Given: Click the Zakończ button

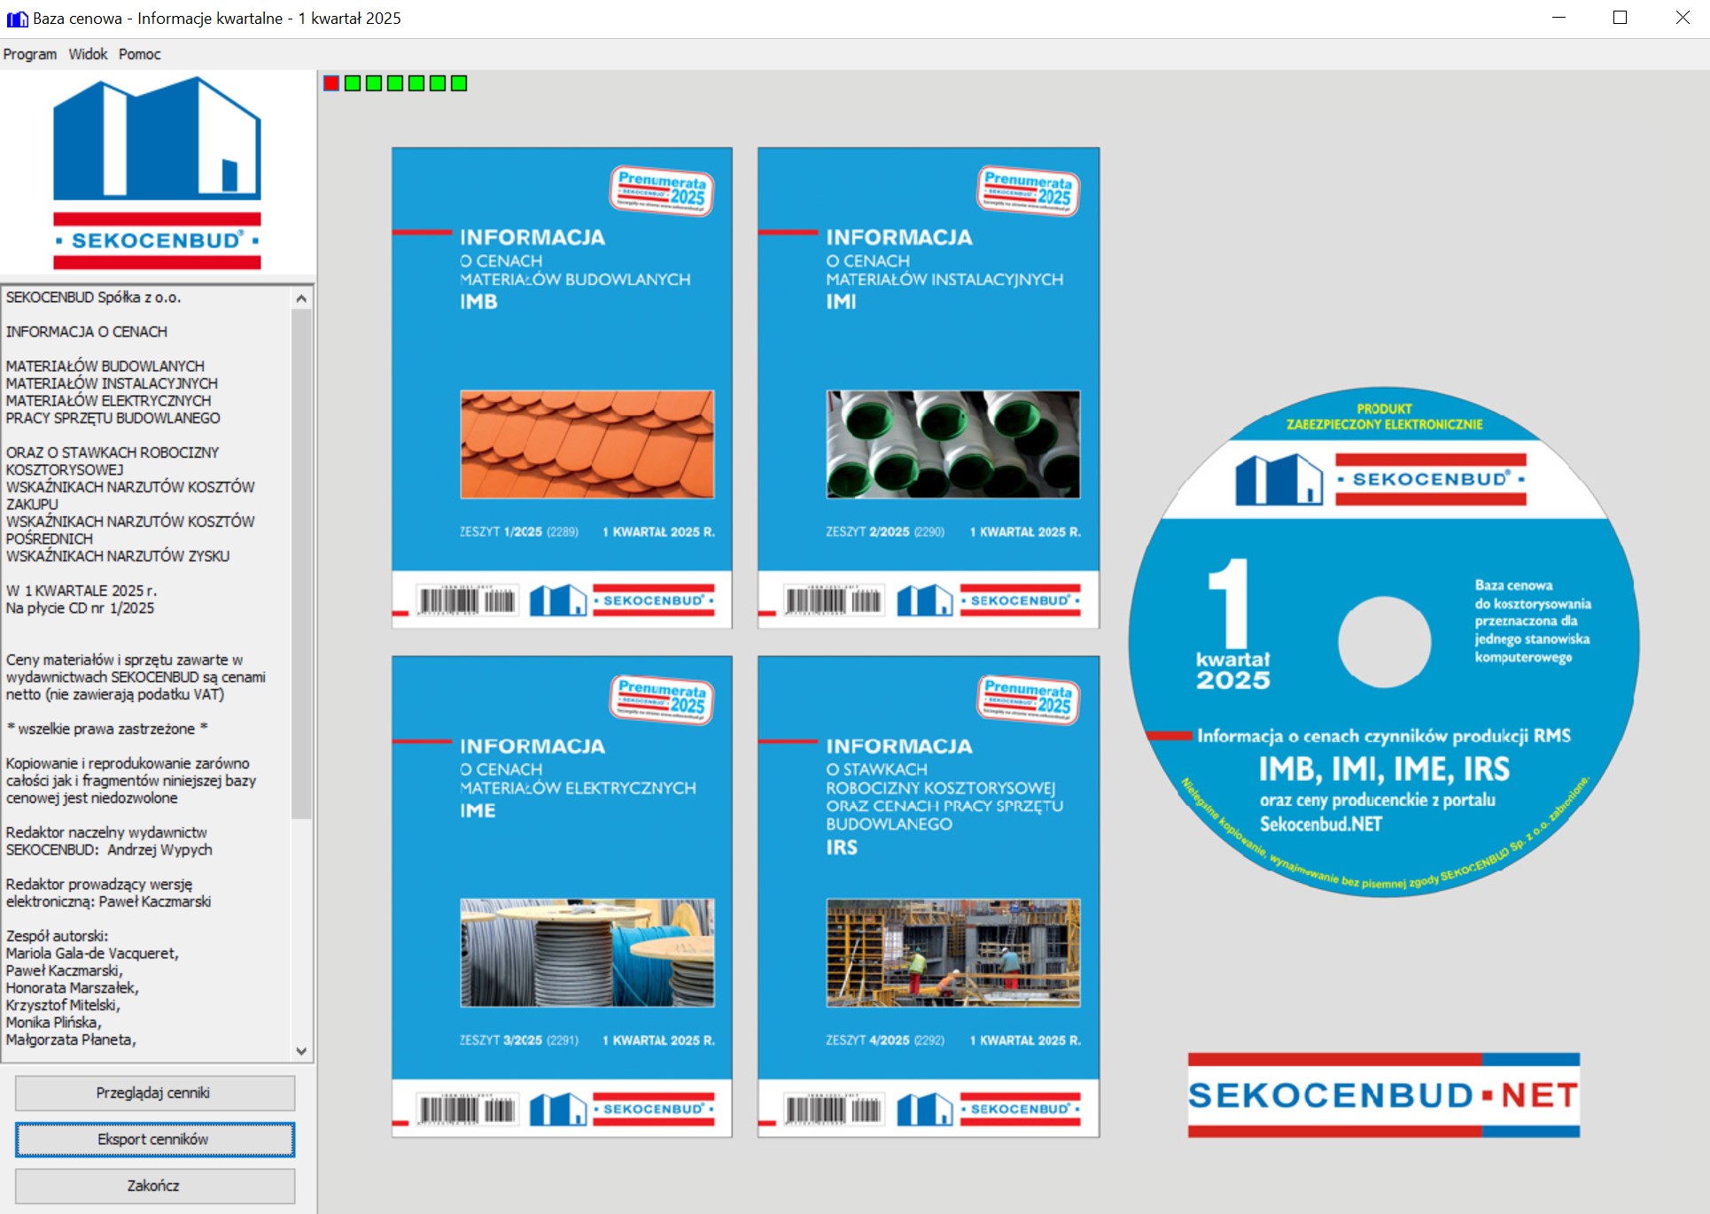Looking at the screenshot, I should 154,1186.
